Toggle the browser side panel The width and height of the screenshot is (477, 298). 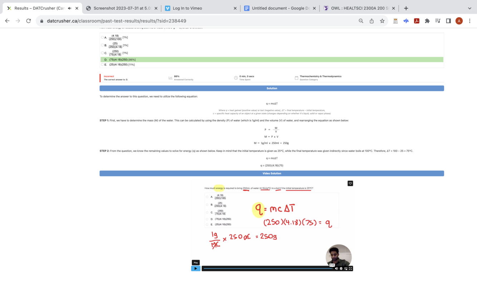click(x=448, y=21)
